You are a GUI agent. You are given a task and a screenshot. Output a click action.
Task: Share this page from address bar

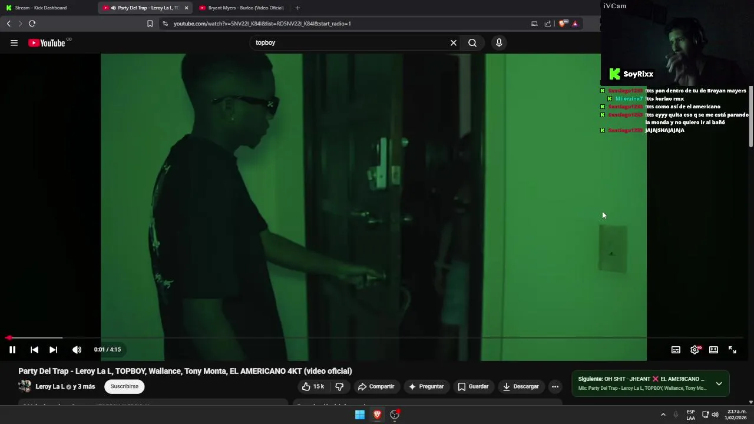point(548,24)
